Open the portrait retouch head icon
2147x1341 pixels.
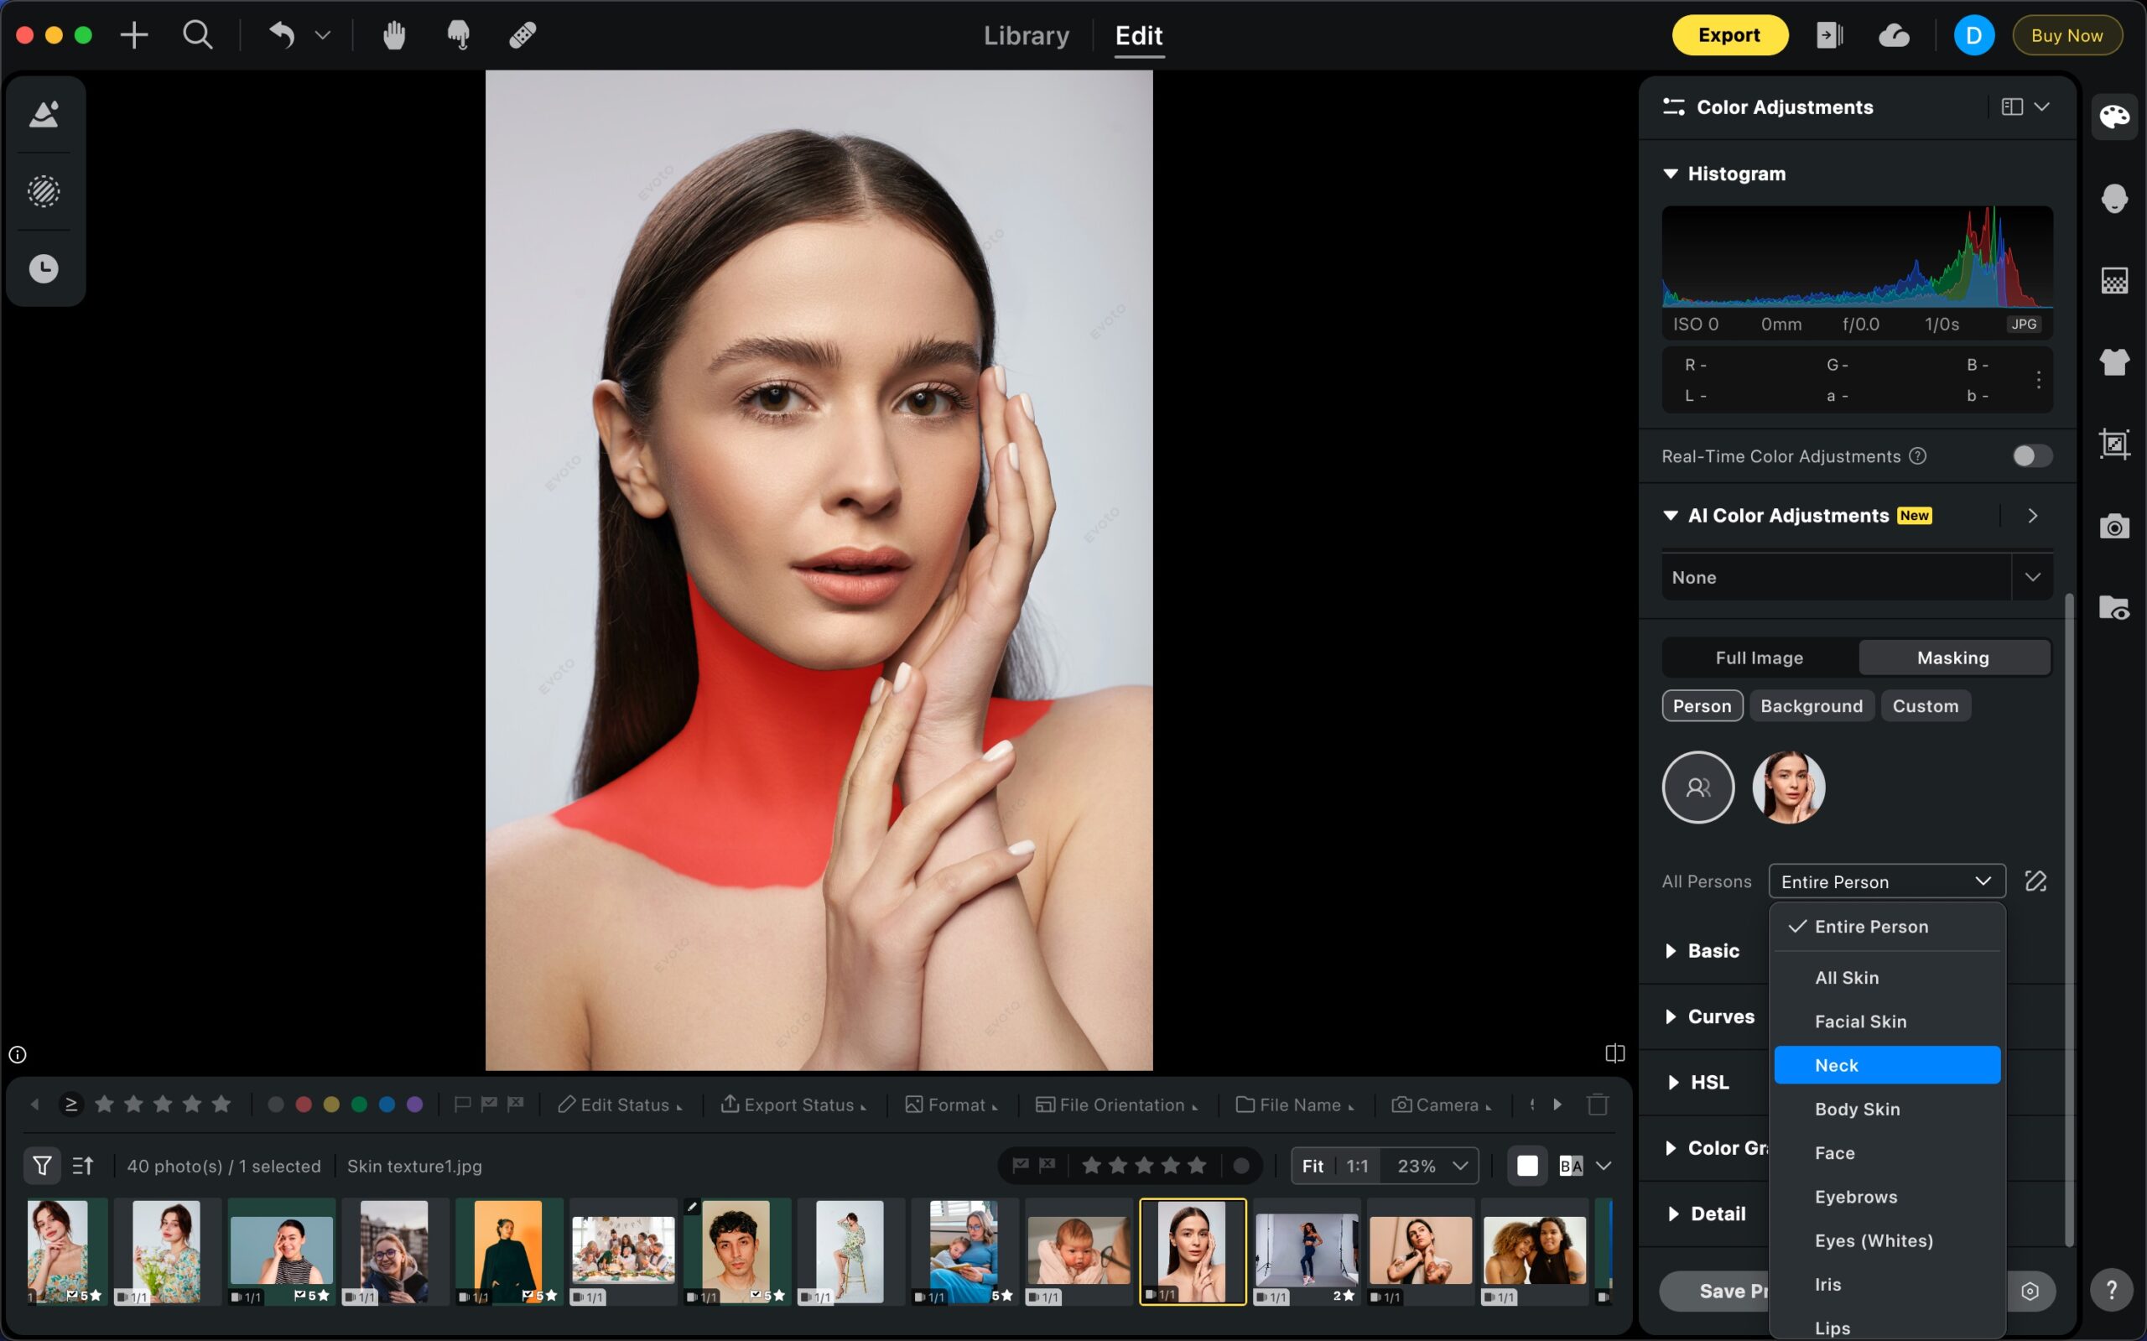click(x=2114, y=198)
